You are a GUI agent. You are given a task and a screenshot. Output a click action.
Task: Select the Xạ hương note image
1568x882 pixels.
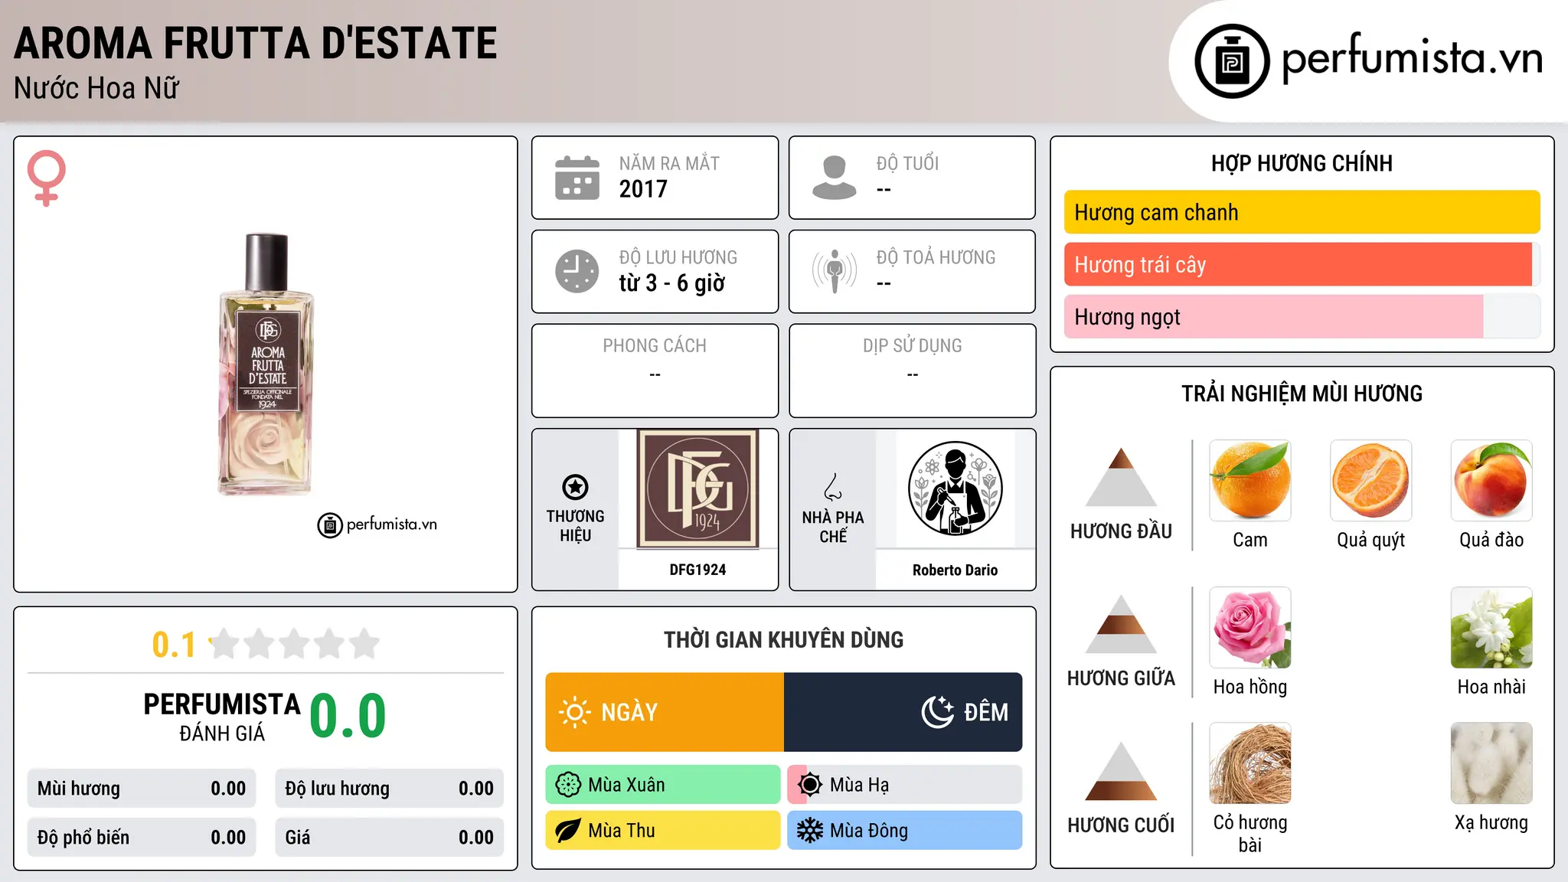[x=1491, y=763]
